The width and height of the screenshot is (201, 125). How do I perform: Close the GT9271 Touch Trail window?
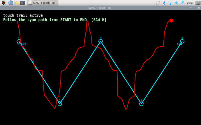coord(199,8)
